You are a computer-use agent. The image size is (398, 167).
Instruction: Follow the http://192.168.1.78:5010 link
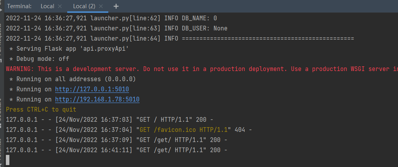(x=97, y=99)
